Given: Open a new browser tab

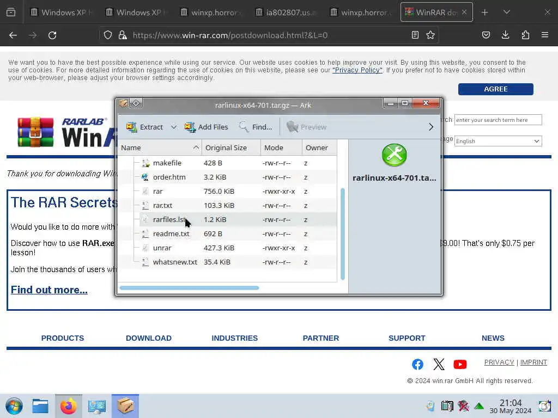Looking at the screenshot, I should pyautogui.click(x=484, y=13).
